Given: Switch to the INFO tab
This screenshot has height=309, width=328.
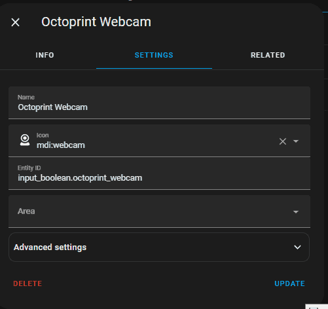Looking at the screenshot, I should coord(45,55).
